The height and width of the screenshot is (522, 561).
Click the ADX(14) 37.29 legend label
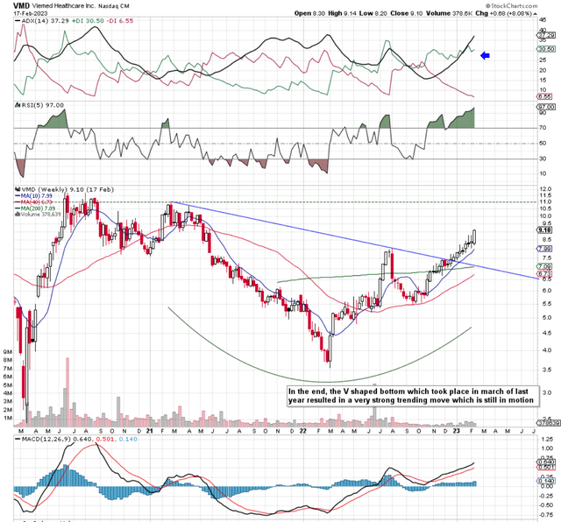(45, 21)
